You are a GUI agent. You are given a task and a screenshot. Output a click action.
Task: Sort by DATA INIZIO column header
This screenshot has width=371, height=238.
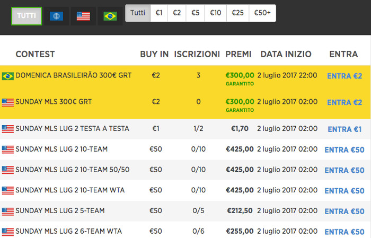point(286,54)
